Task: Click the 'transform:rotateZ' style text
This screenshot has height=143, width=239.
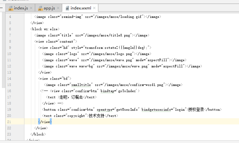Action: [101, 48]
